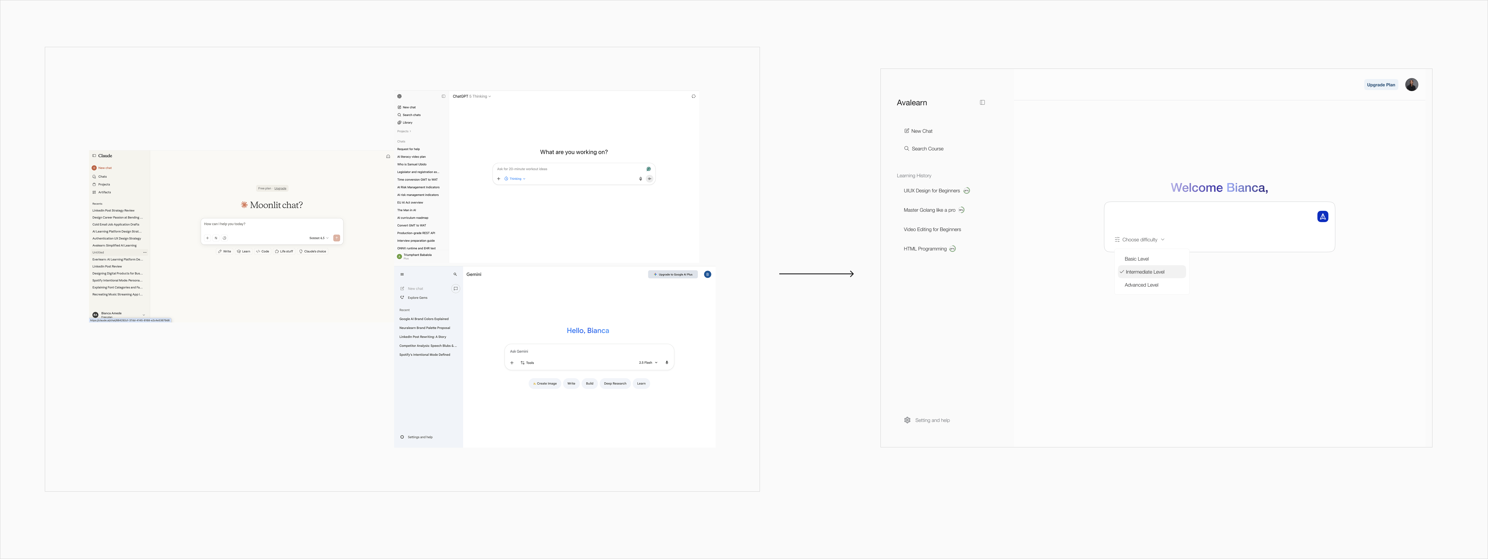Click the Upgrade Plan button

pos(1380,85)
